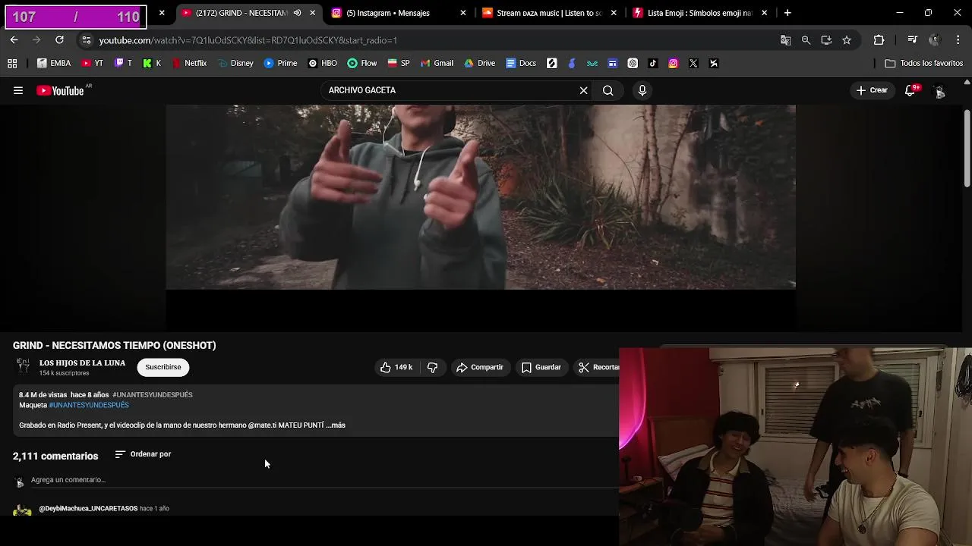Run search with the magnifier button
This screenshot has height=546, width=972.
[608, 90]
